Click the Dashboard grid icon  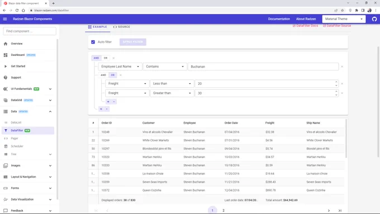6,55
